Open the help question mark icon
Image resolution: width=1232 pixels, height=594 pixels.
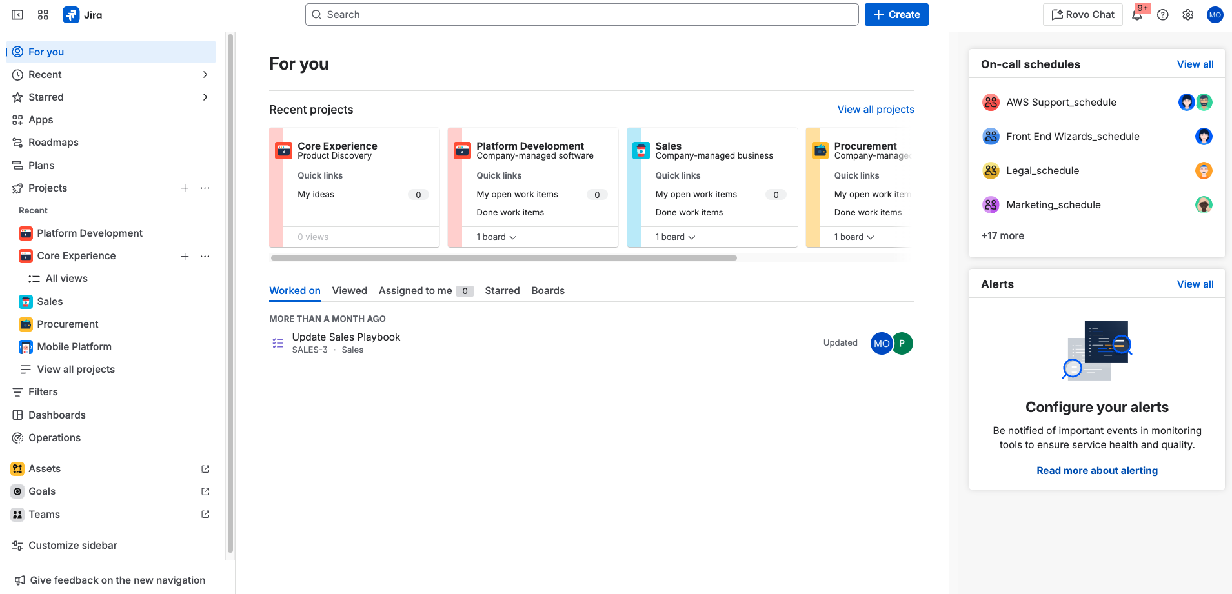coord(1163,15)
